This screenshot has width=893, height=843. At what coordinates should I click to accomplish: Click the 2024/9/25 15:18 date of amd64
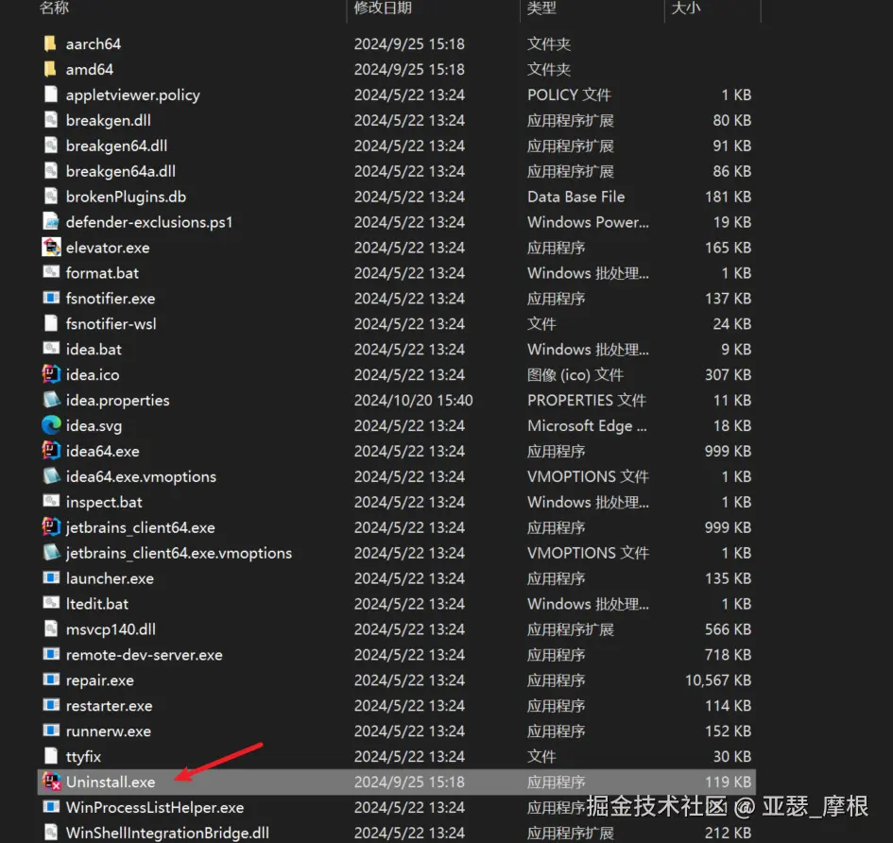pos(409,70)
